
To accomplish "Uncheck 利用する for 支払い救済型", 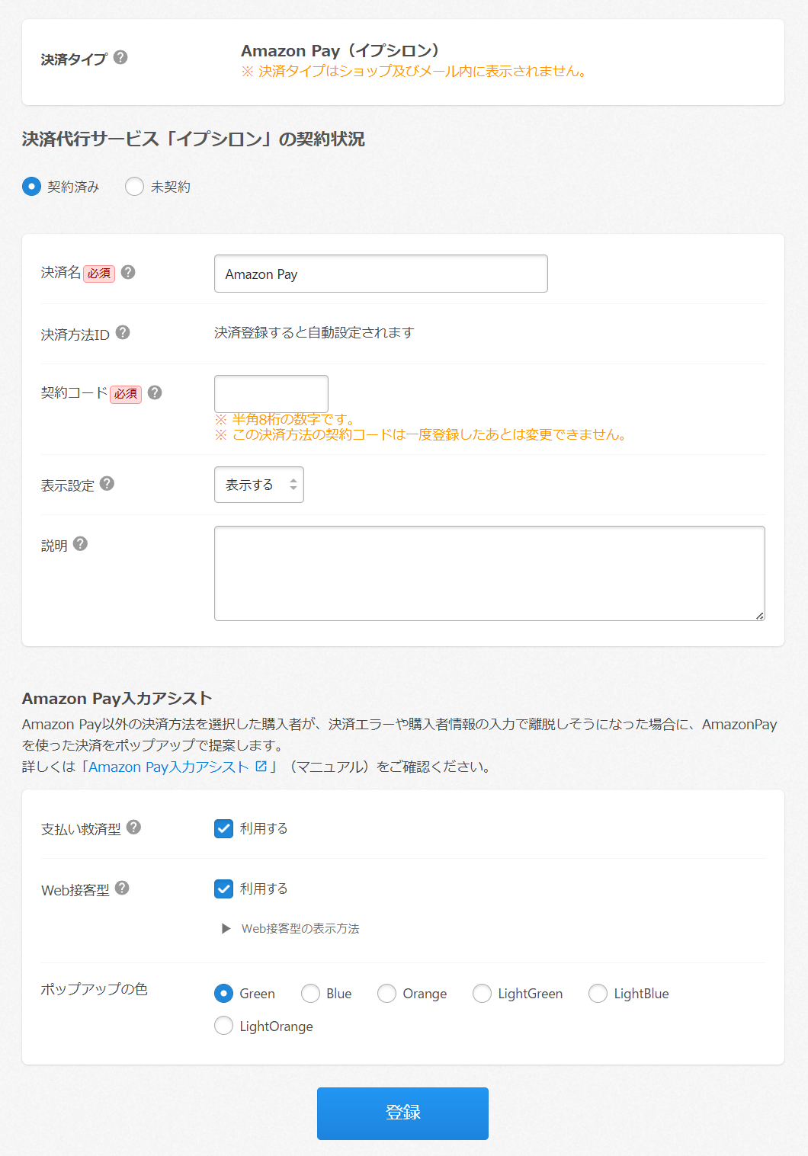I will coord(223,828).
